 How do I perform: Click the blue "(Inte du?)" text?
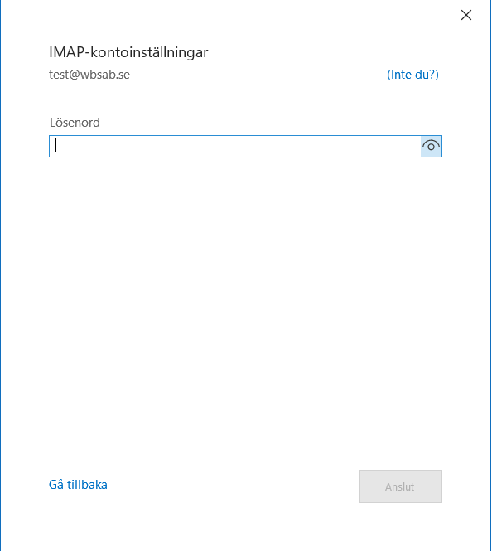(412, 75)
